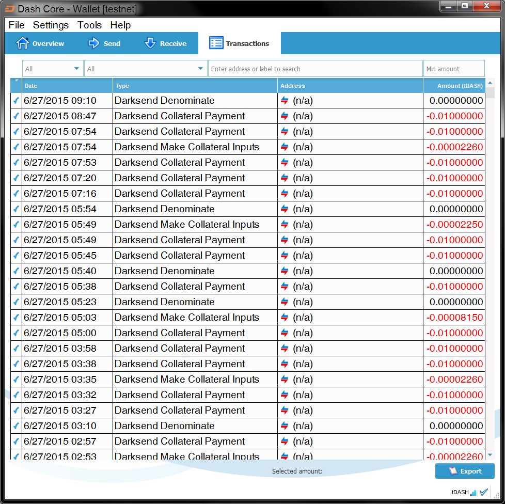Open the Tools menu
The width and height of the screenshot is (505, 504).
click(89, 25)
